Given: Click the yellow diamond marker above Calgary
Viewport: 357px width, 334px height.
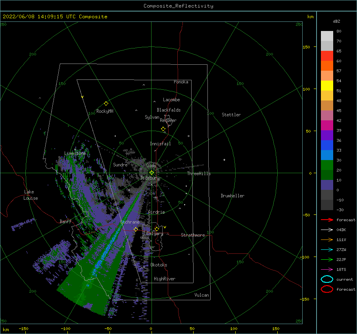Looking at the screenshot, I should [x=157, y=229].
